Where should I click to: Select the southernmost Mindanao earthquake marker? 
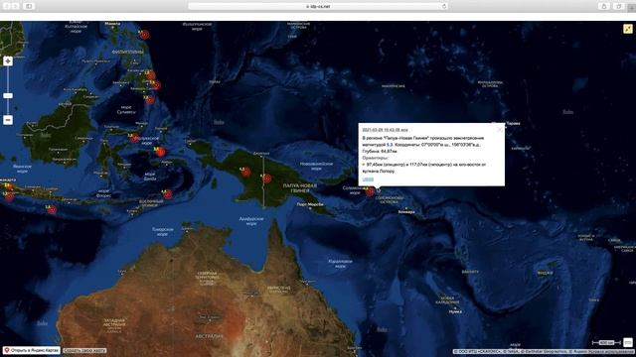pos(150,99)
